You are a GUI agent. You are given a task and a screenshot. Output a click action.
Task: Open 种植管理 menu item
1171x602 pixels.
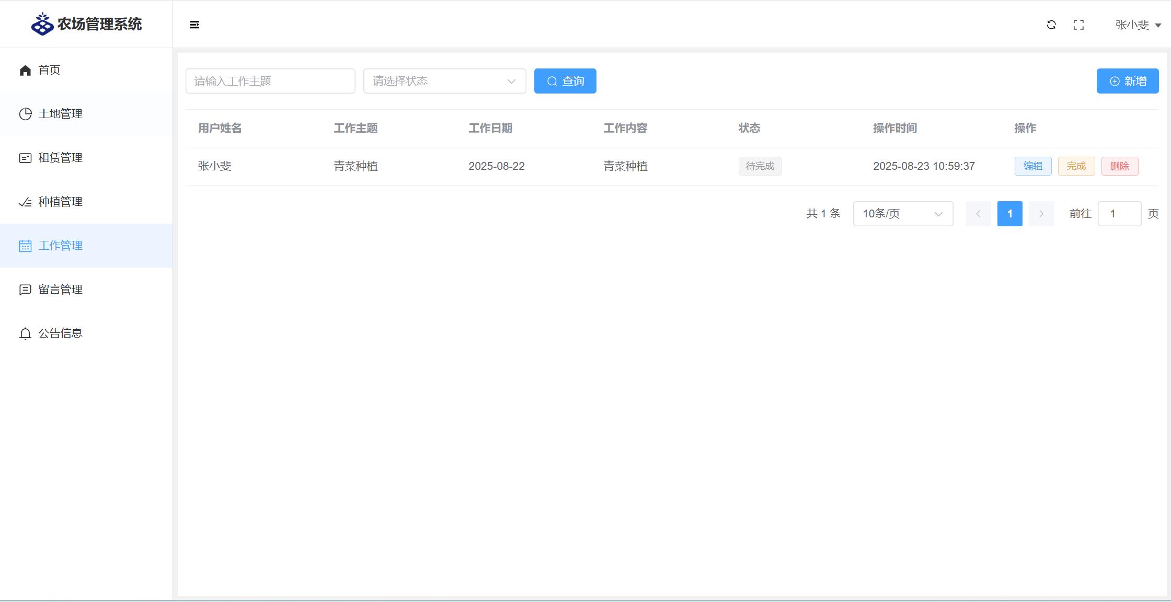tap(60, 202)
